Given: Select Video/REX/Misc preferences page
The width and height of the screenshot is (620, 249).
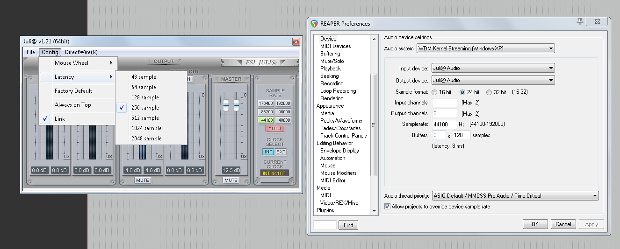Looking at the screenshot, I should click(x=339, y=203).
